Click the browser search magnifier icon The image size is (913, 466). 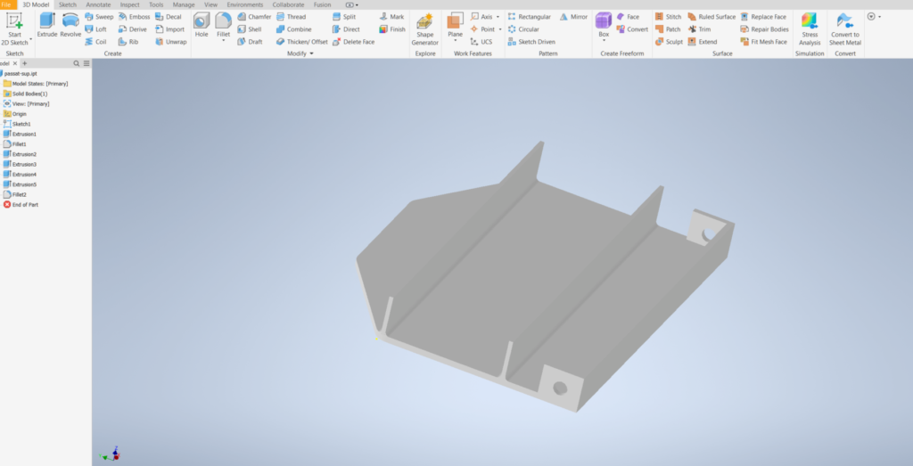click(x=76, y=63)
